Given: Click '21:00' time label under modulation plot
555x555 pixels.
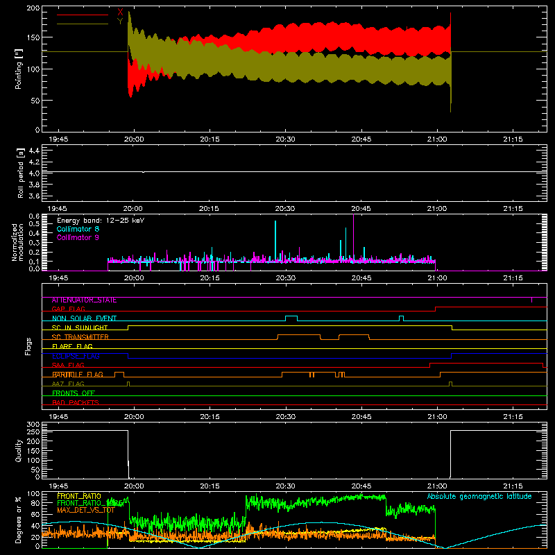Looking at the screenshot, I should tap(437, 278).
